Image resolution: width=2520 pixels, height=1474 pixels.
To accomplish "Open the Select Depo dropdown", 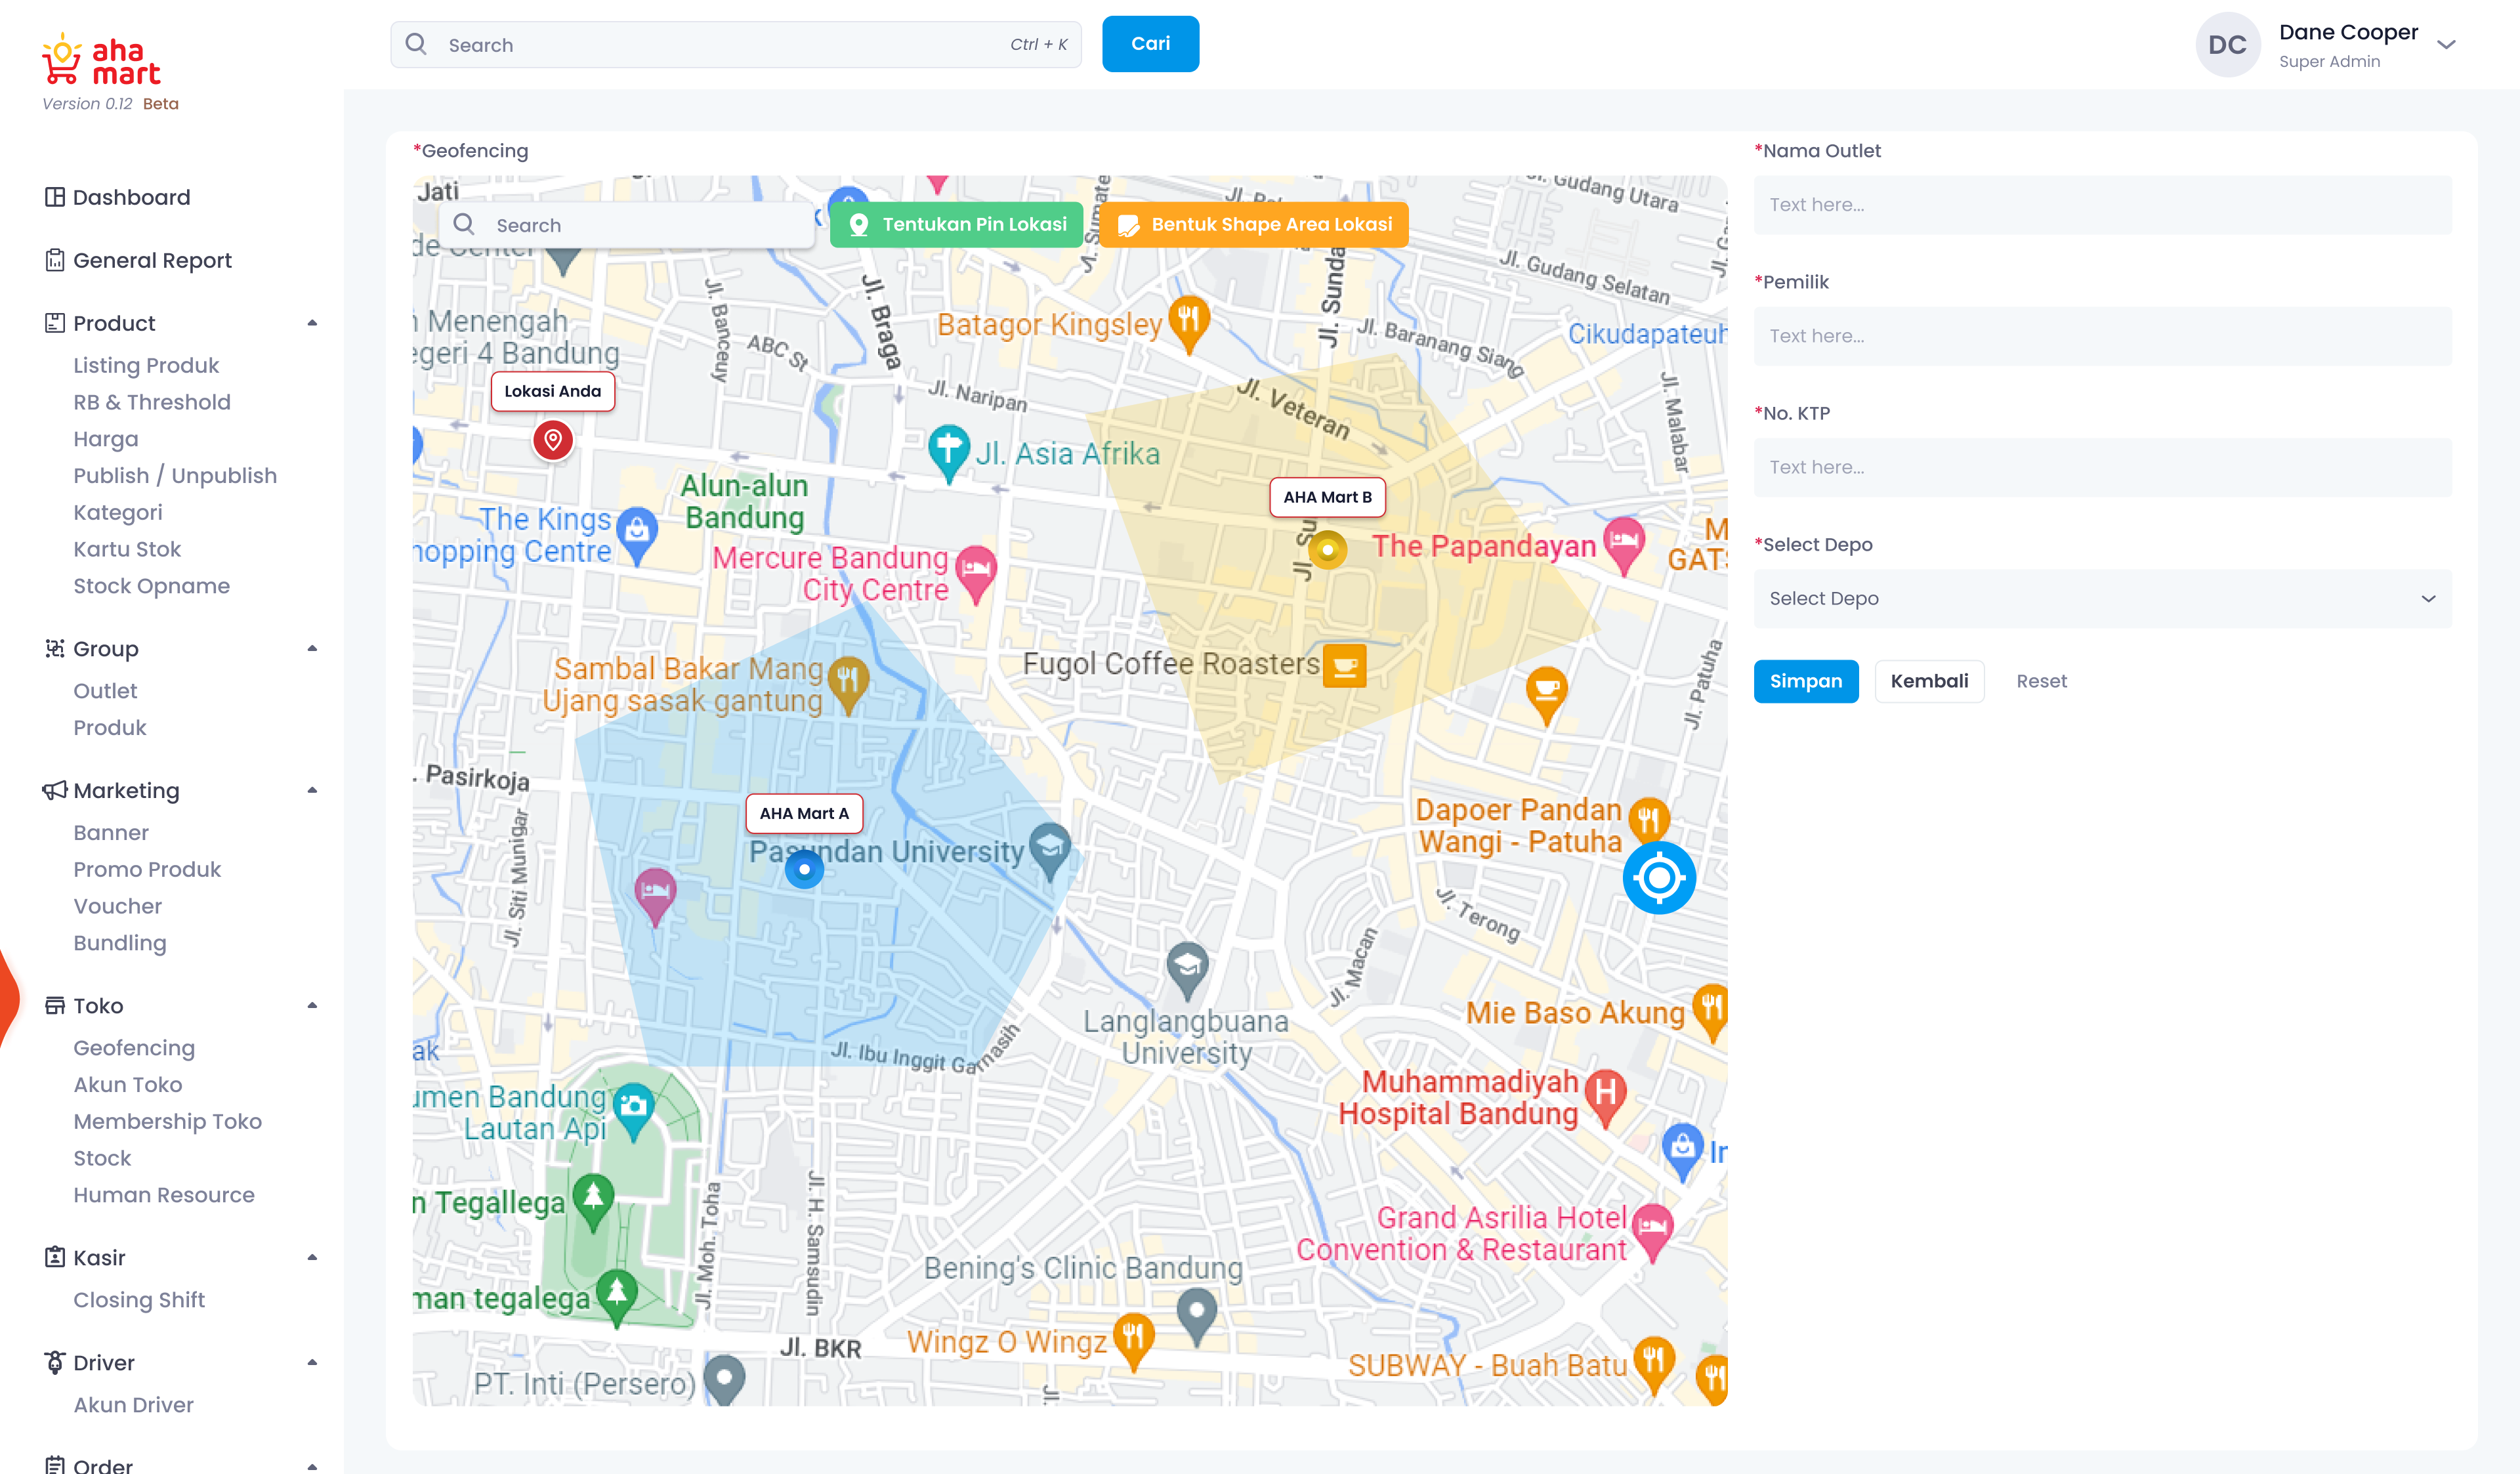I will 2102,598.
